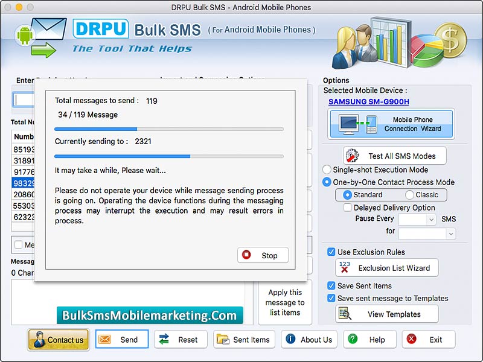Click the Exit red icon
The height and width of the screenshot is (362, 483).
tap(411, 339)
